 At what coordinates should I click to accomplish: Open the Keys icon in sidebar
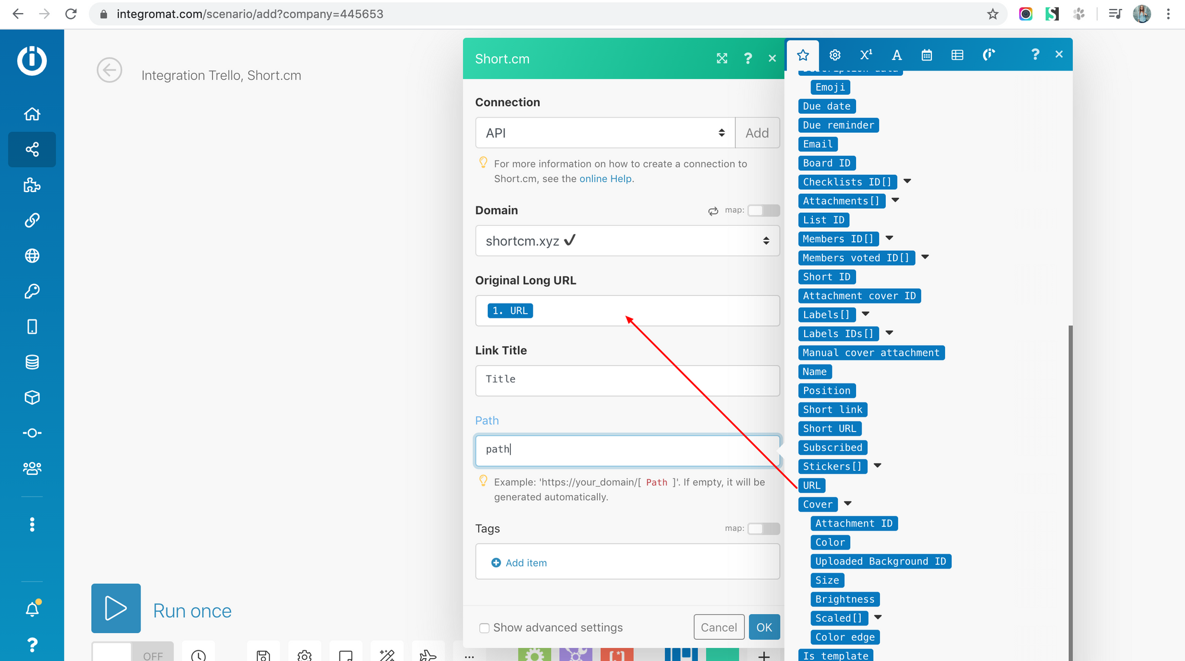click(x=32, y=291)
